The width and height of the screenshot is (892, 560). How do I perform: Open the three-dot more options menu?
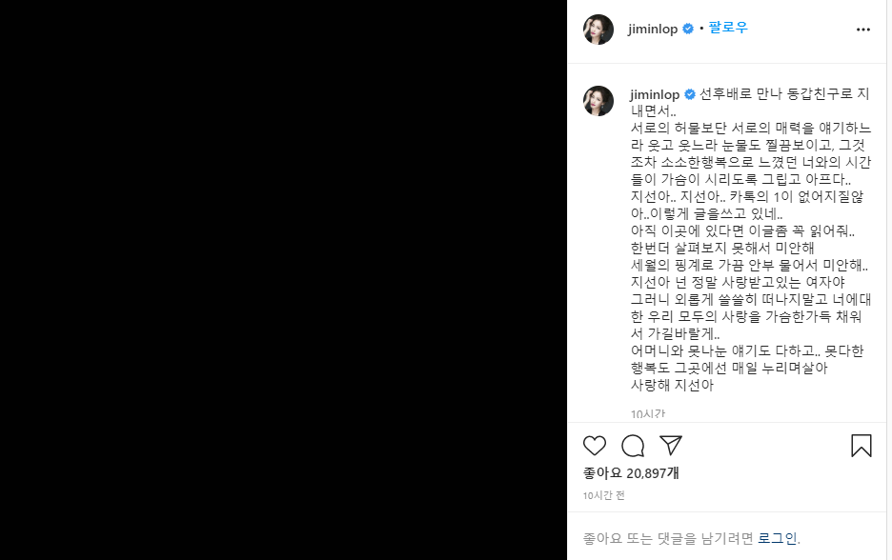(863, 30)
